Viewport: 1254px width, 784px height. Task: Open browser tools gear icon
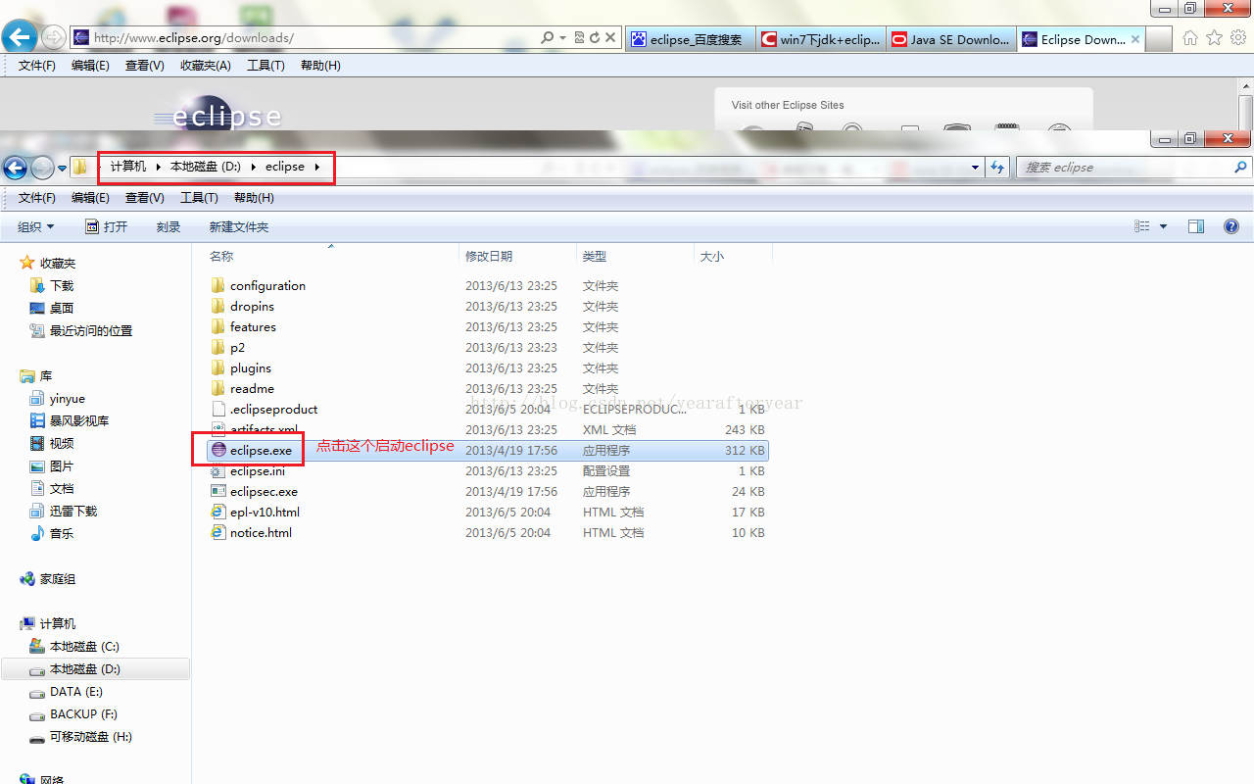pos(1237,38)
